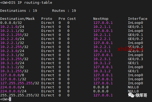This screenshot has width=152, height=102.
Task: Click the Interface column header
Action: point(138,19)
